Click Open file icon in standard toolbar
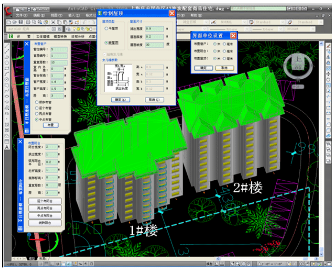The image size is (335, 269). [15, 22]
